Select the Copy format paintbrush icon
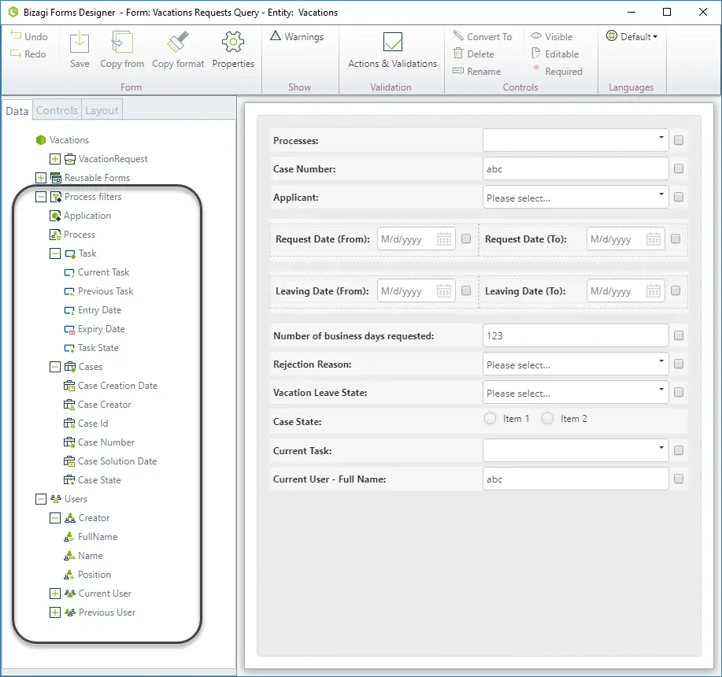This screenshot has width=722, height=677. (178, 42)
